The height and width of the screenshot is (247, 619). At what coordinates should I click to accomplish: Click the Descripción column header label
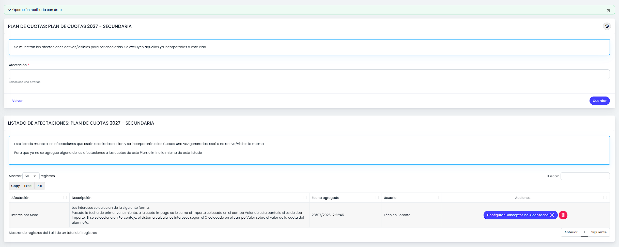click(x=82, y=198)
